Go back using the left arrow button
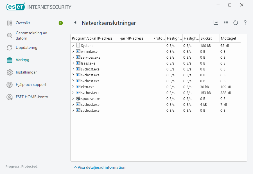 pos(75,22)
